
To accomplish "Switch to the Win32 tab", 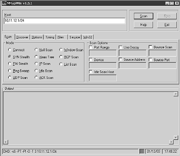I will pyautogui.click(x=88, y=37).
